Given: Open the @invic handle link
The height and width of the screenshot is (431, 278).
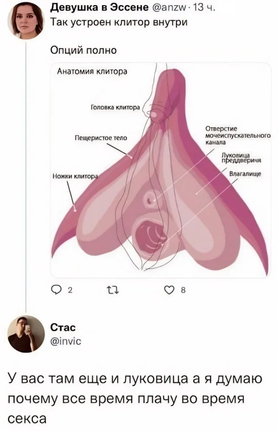Looking at the screenshot, I should [x=66, y=341].
